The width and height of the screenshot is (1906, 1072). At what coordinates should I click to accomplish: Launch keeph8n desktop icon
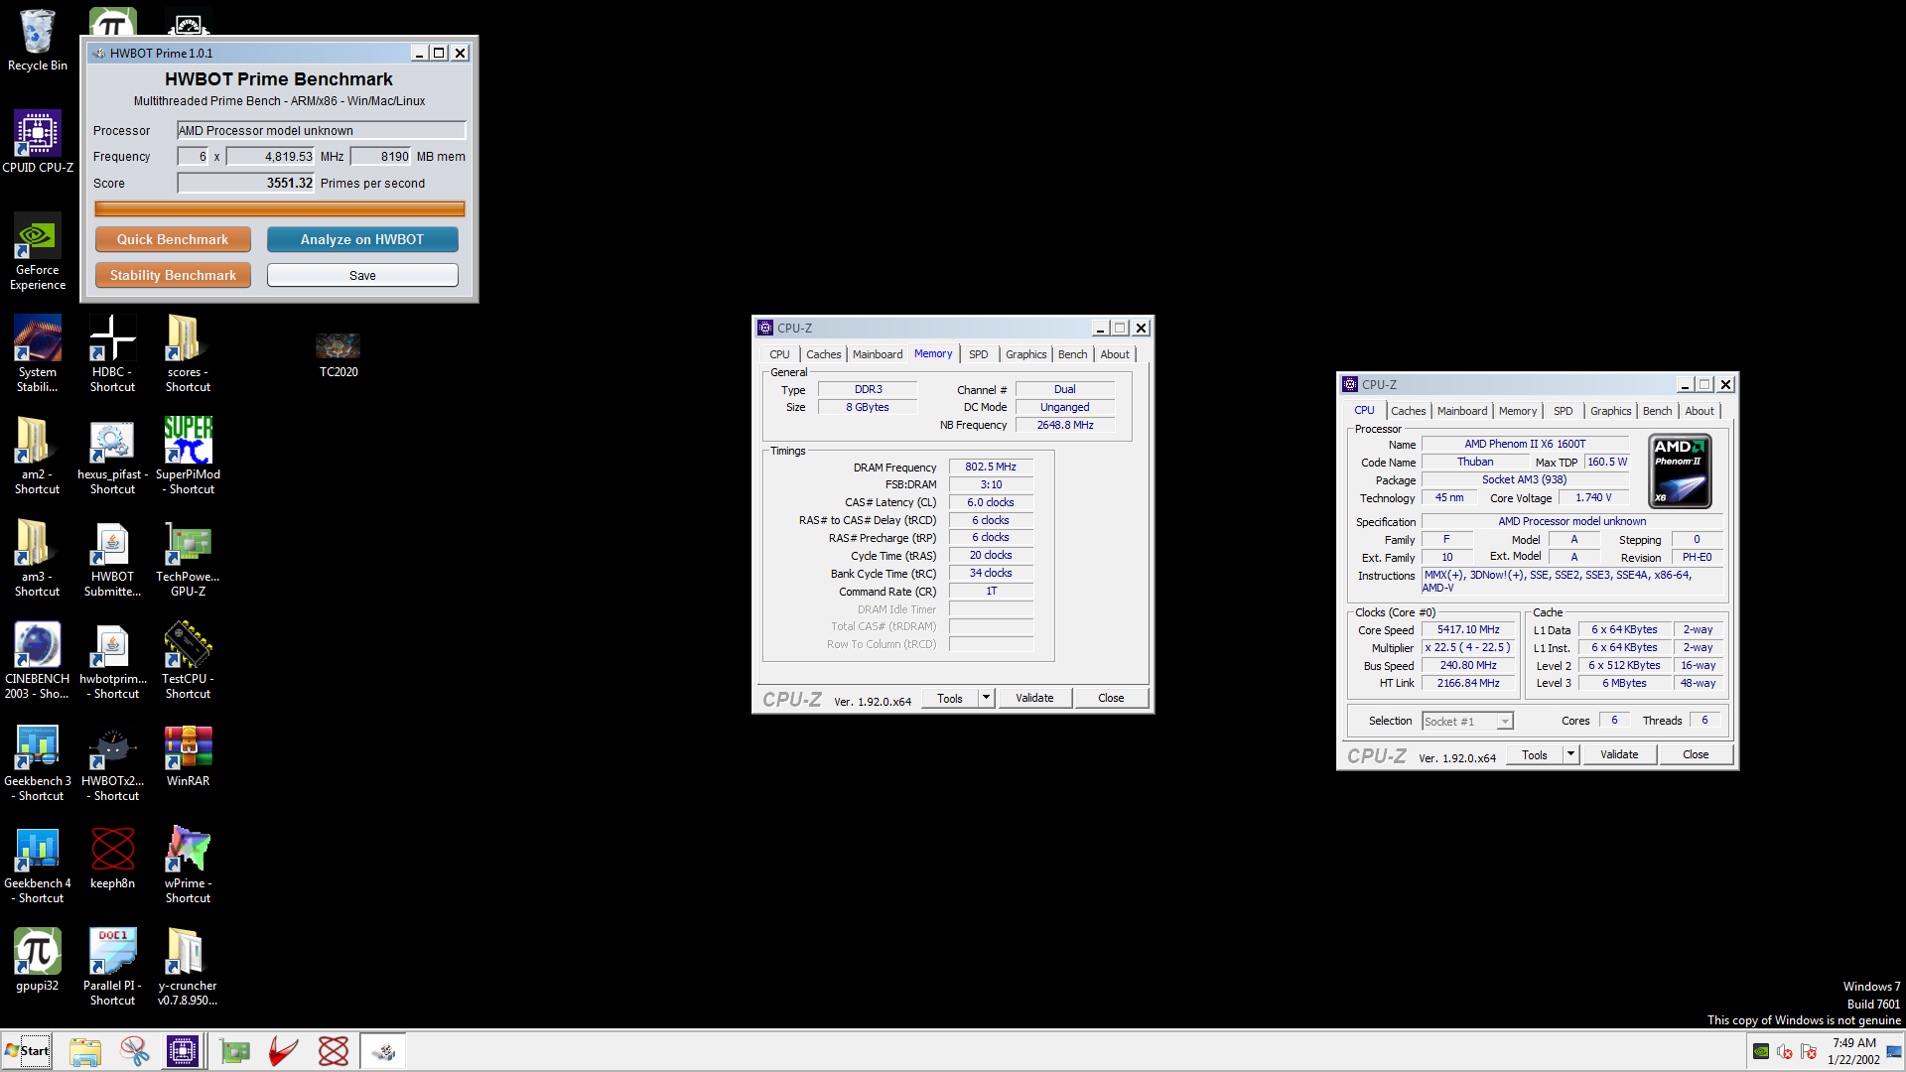[x=112, y=858]
